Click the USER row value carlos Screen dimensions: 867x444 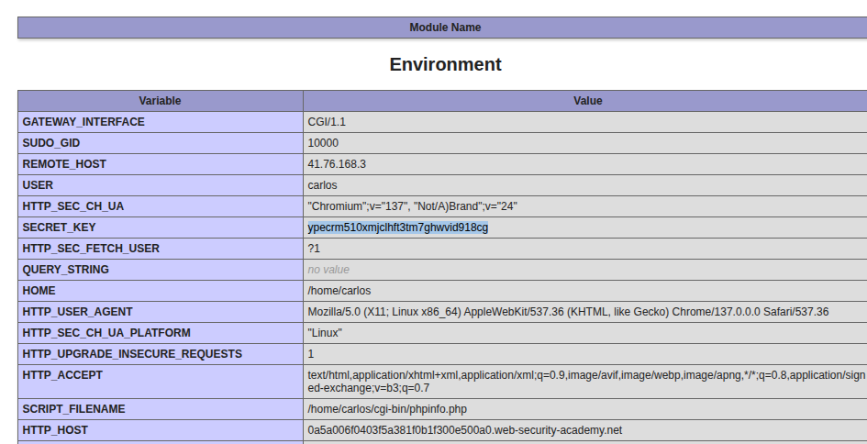322,185
